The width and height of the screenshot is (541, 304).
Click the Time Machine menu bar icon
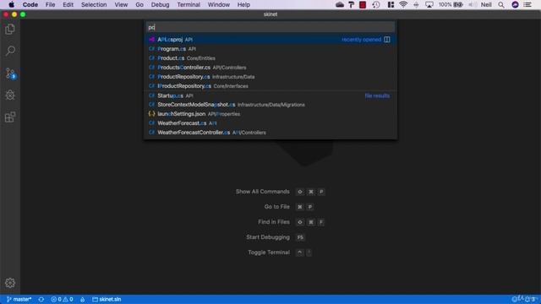click(x=376, y=5)
